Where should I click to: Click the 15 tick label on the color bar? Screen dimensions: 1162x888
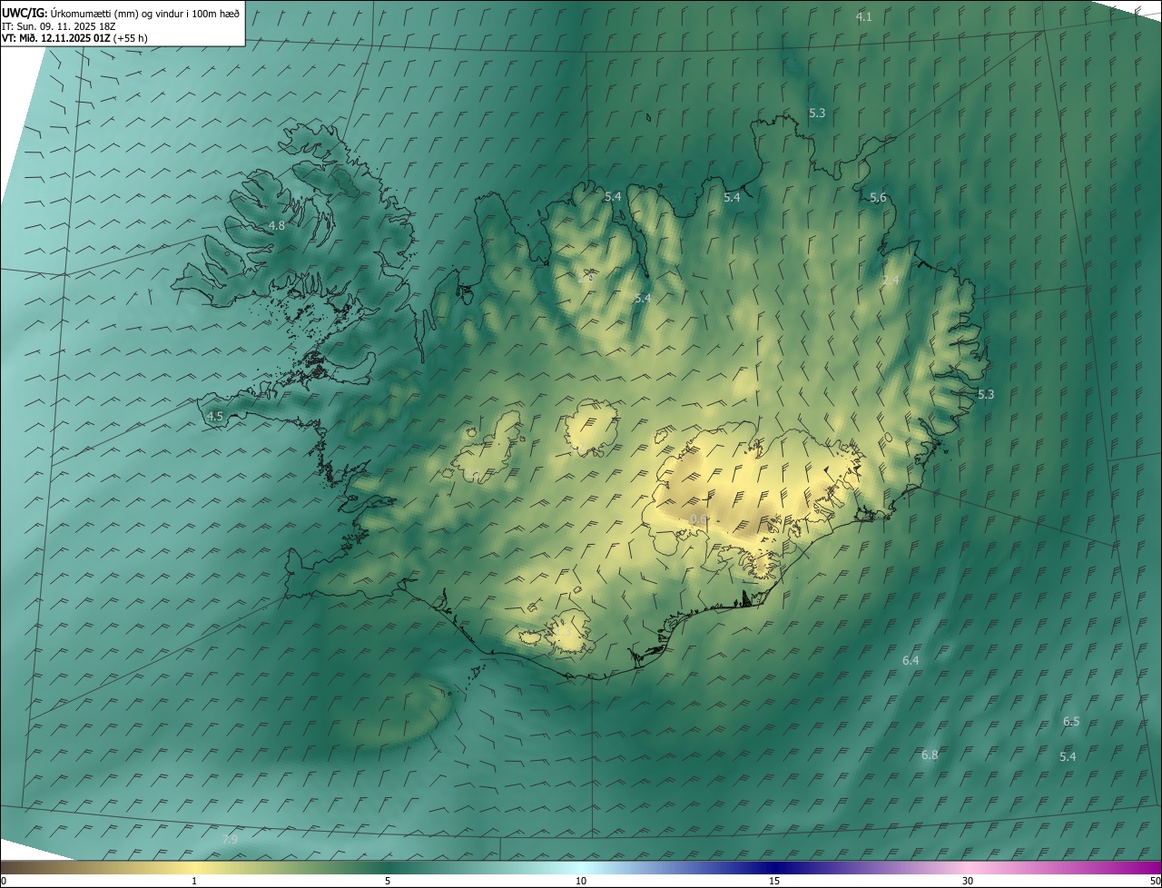pos(774,881)
